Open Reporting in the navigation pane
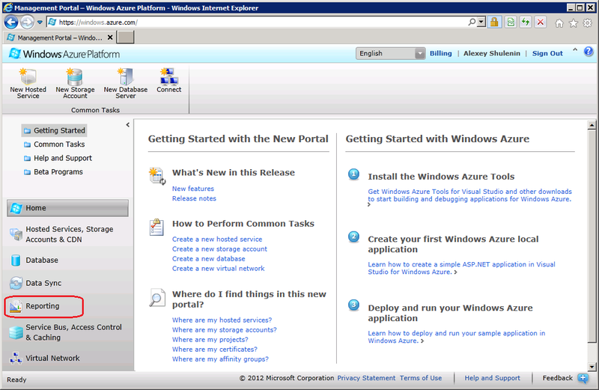Image resolution: width=599 pixels, height=390 pixels. coord(43,306)
